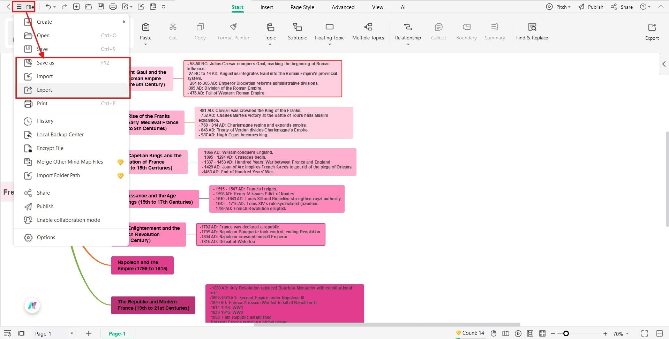Add a Callout to a topic
This screenshot has height=339, width=669.
438,31
